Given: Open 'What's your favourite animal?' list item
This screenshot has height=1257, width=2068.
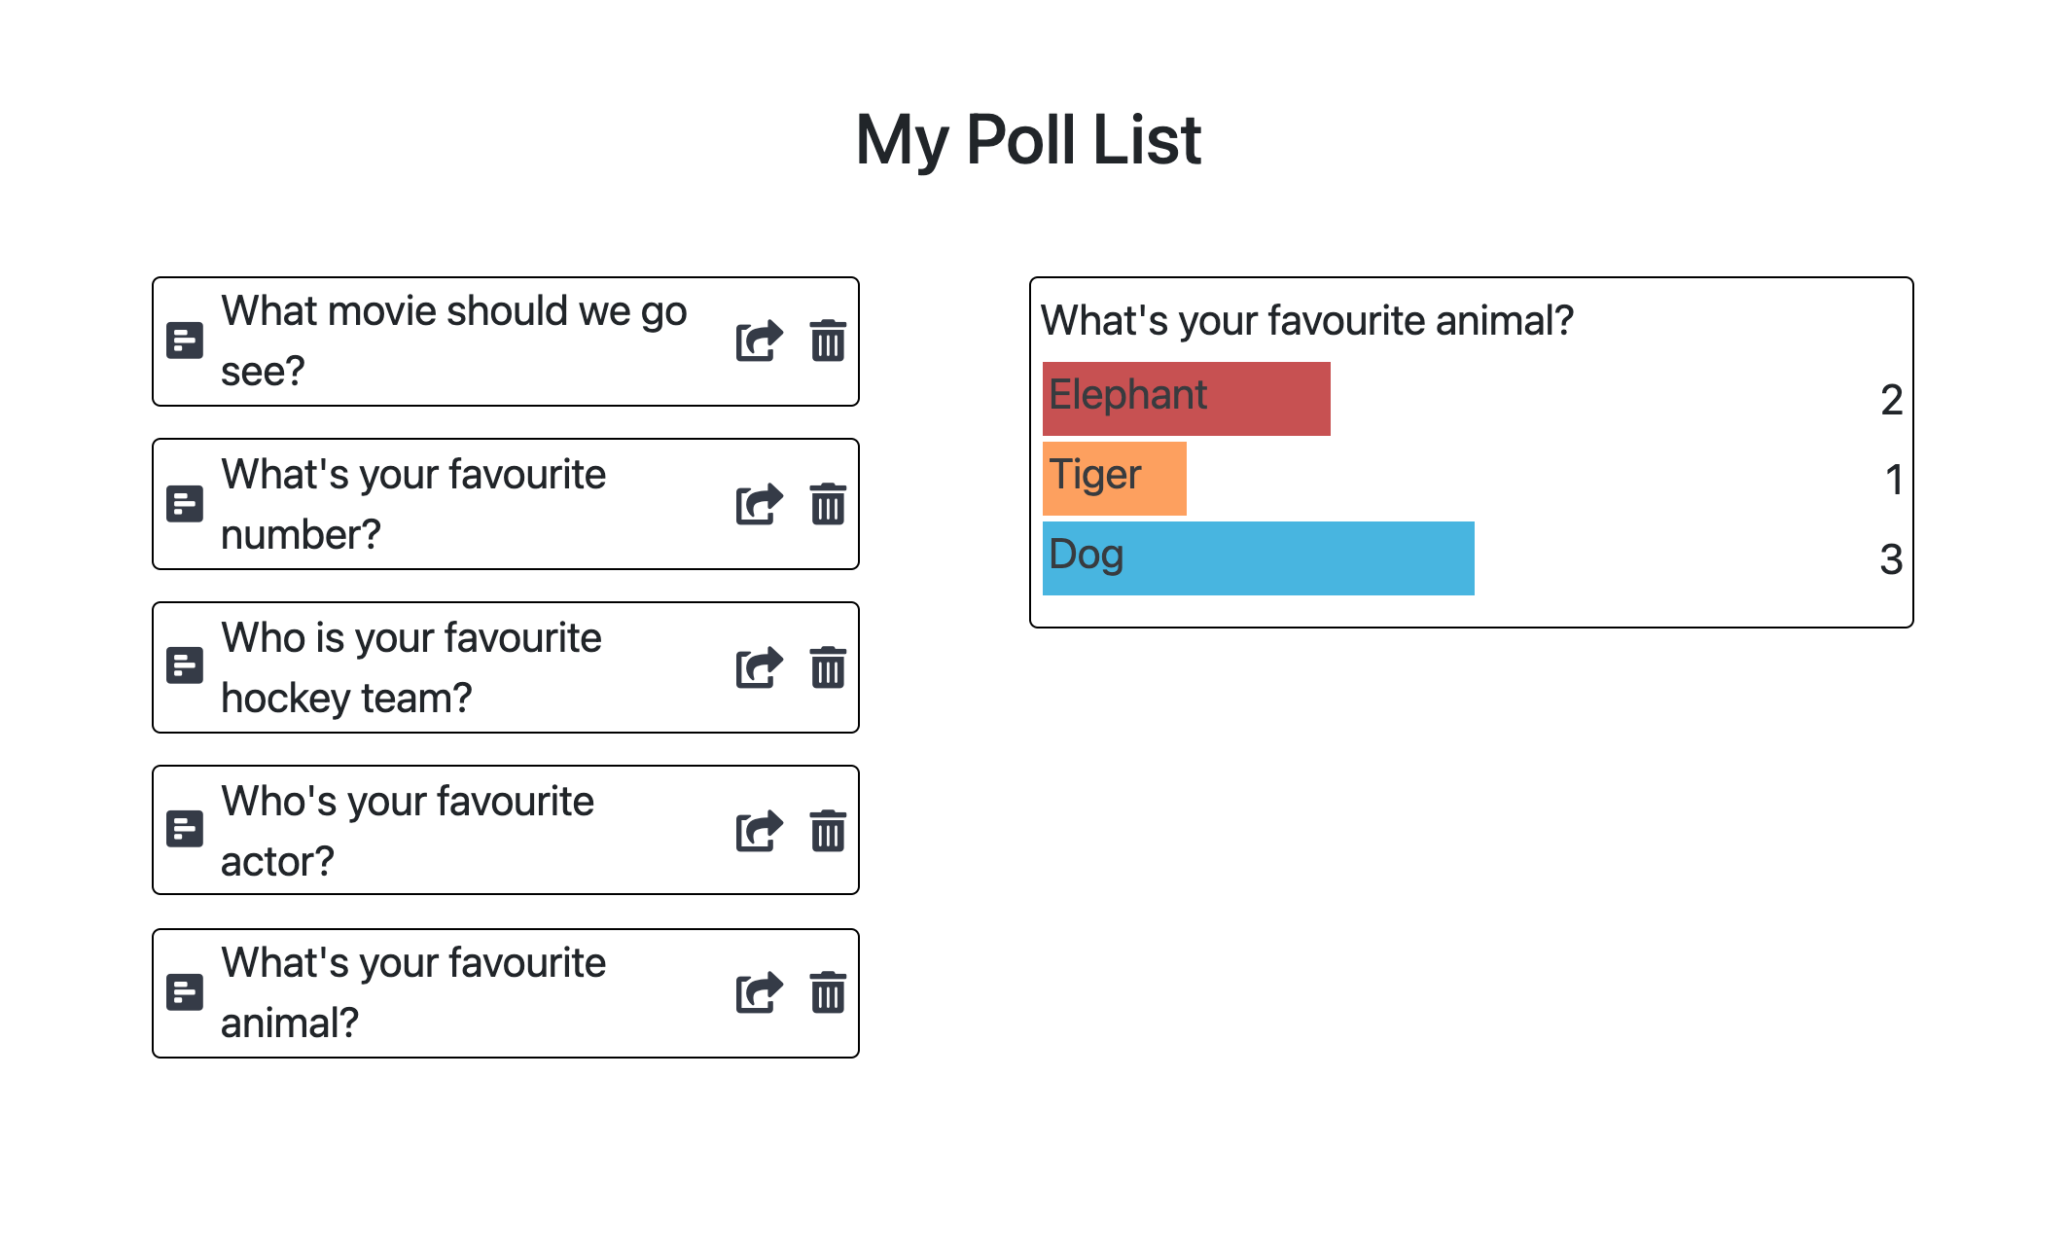Looking at the screenshot, I should click(x=412, y=993).
